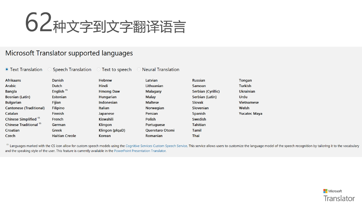This screenshot has width=362, height=204.
Task: Select Russian in the list
Action: click(199, 80)
